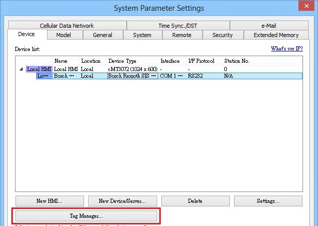The image size is (318, 226).
Task: Select the Lo… child device tree item
Action: click(x=44, y=76)
